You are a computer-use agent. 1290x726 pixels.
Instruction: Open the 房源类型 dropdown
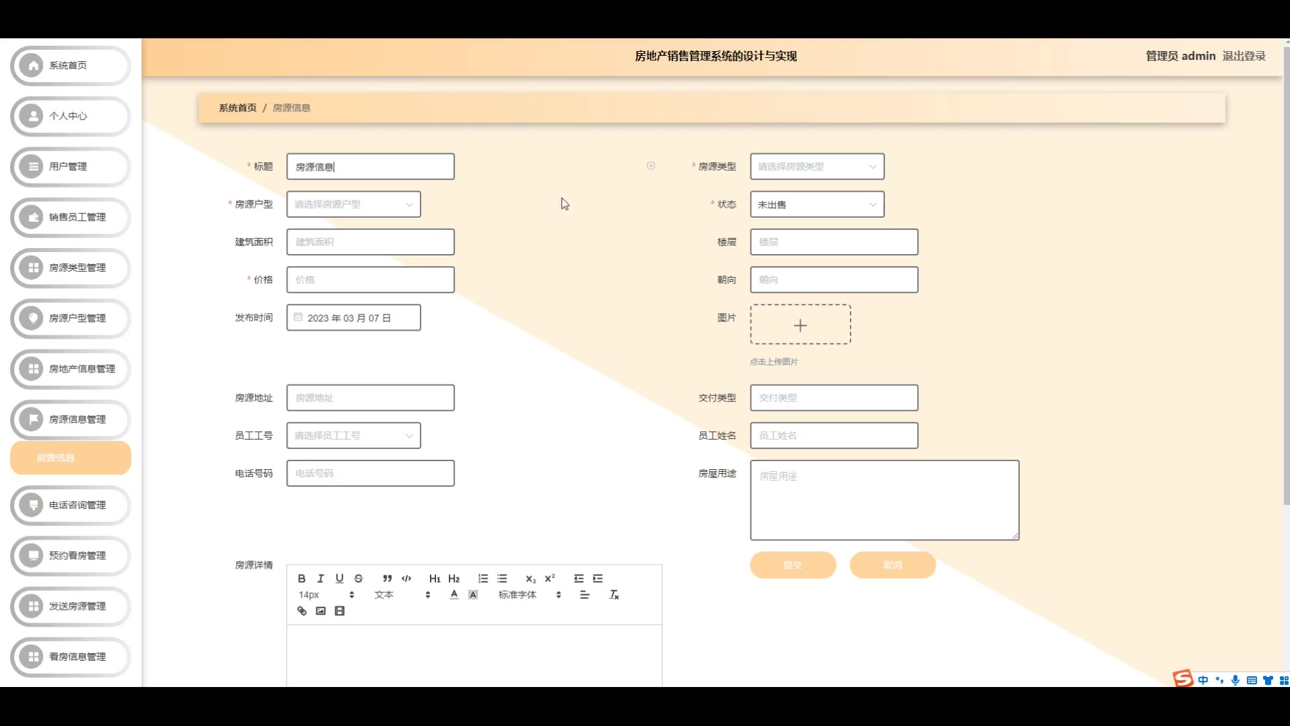(816, 167)
